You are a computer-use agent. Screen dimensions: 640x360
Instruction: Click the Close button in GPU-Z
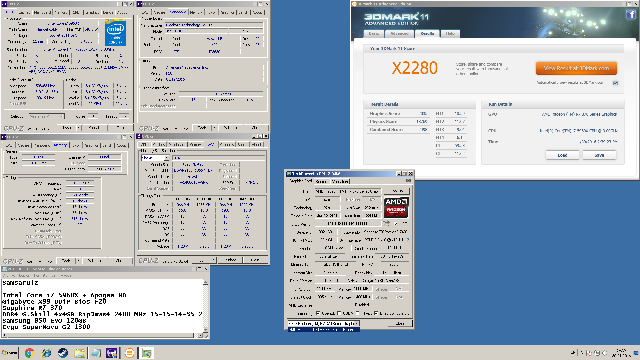tap(400, 323)
